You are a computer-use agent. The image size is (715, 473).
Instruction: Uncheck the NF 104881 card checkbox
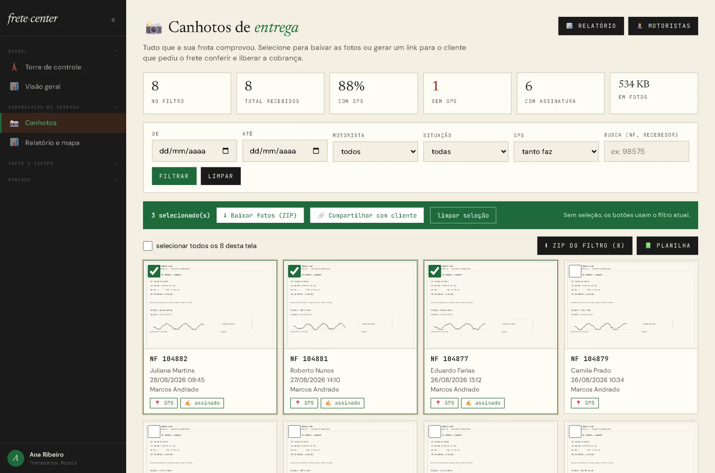[x=294, y=271]
